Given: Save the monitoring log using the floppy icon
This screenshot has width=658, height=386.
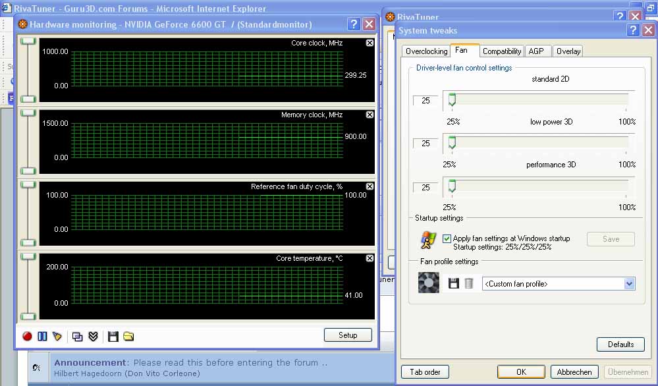Looking at the screenshot, I should click(113, 336).
